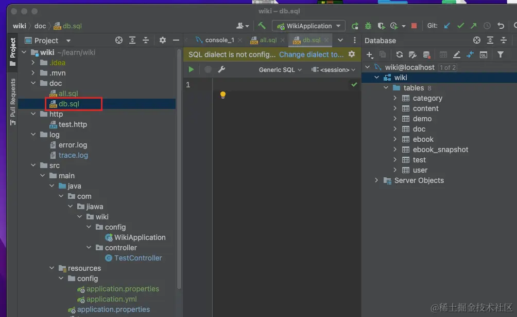Run with coverage shield icon
This screenshot has height=317, width=517.
click(381, 26)
